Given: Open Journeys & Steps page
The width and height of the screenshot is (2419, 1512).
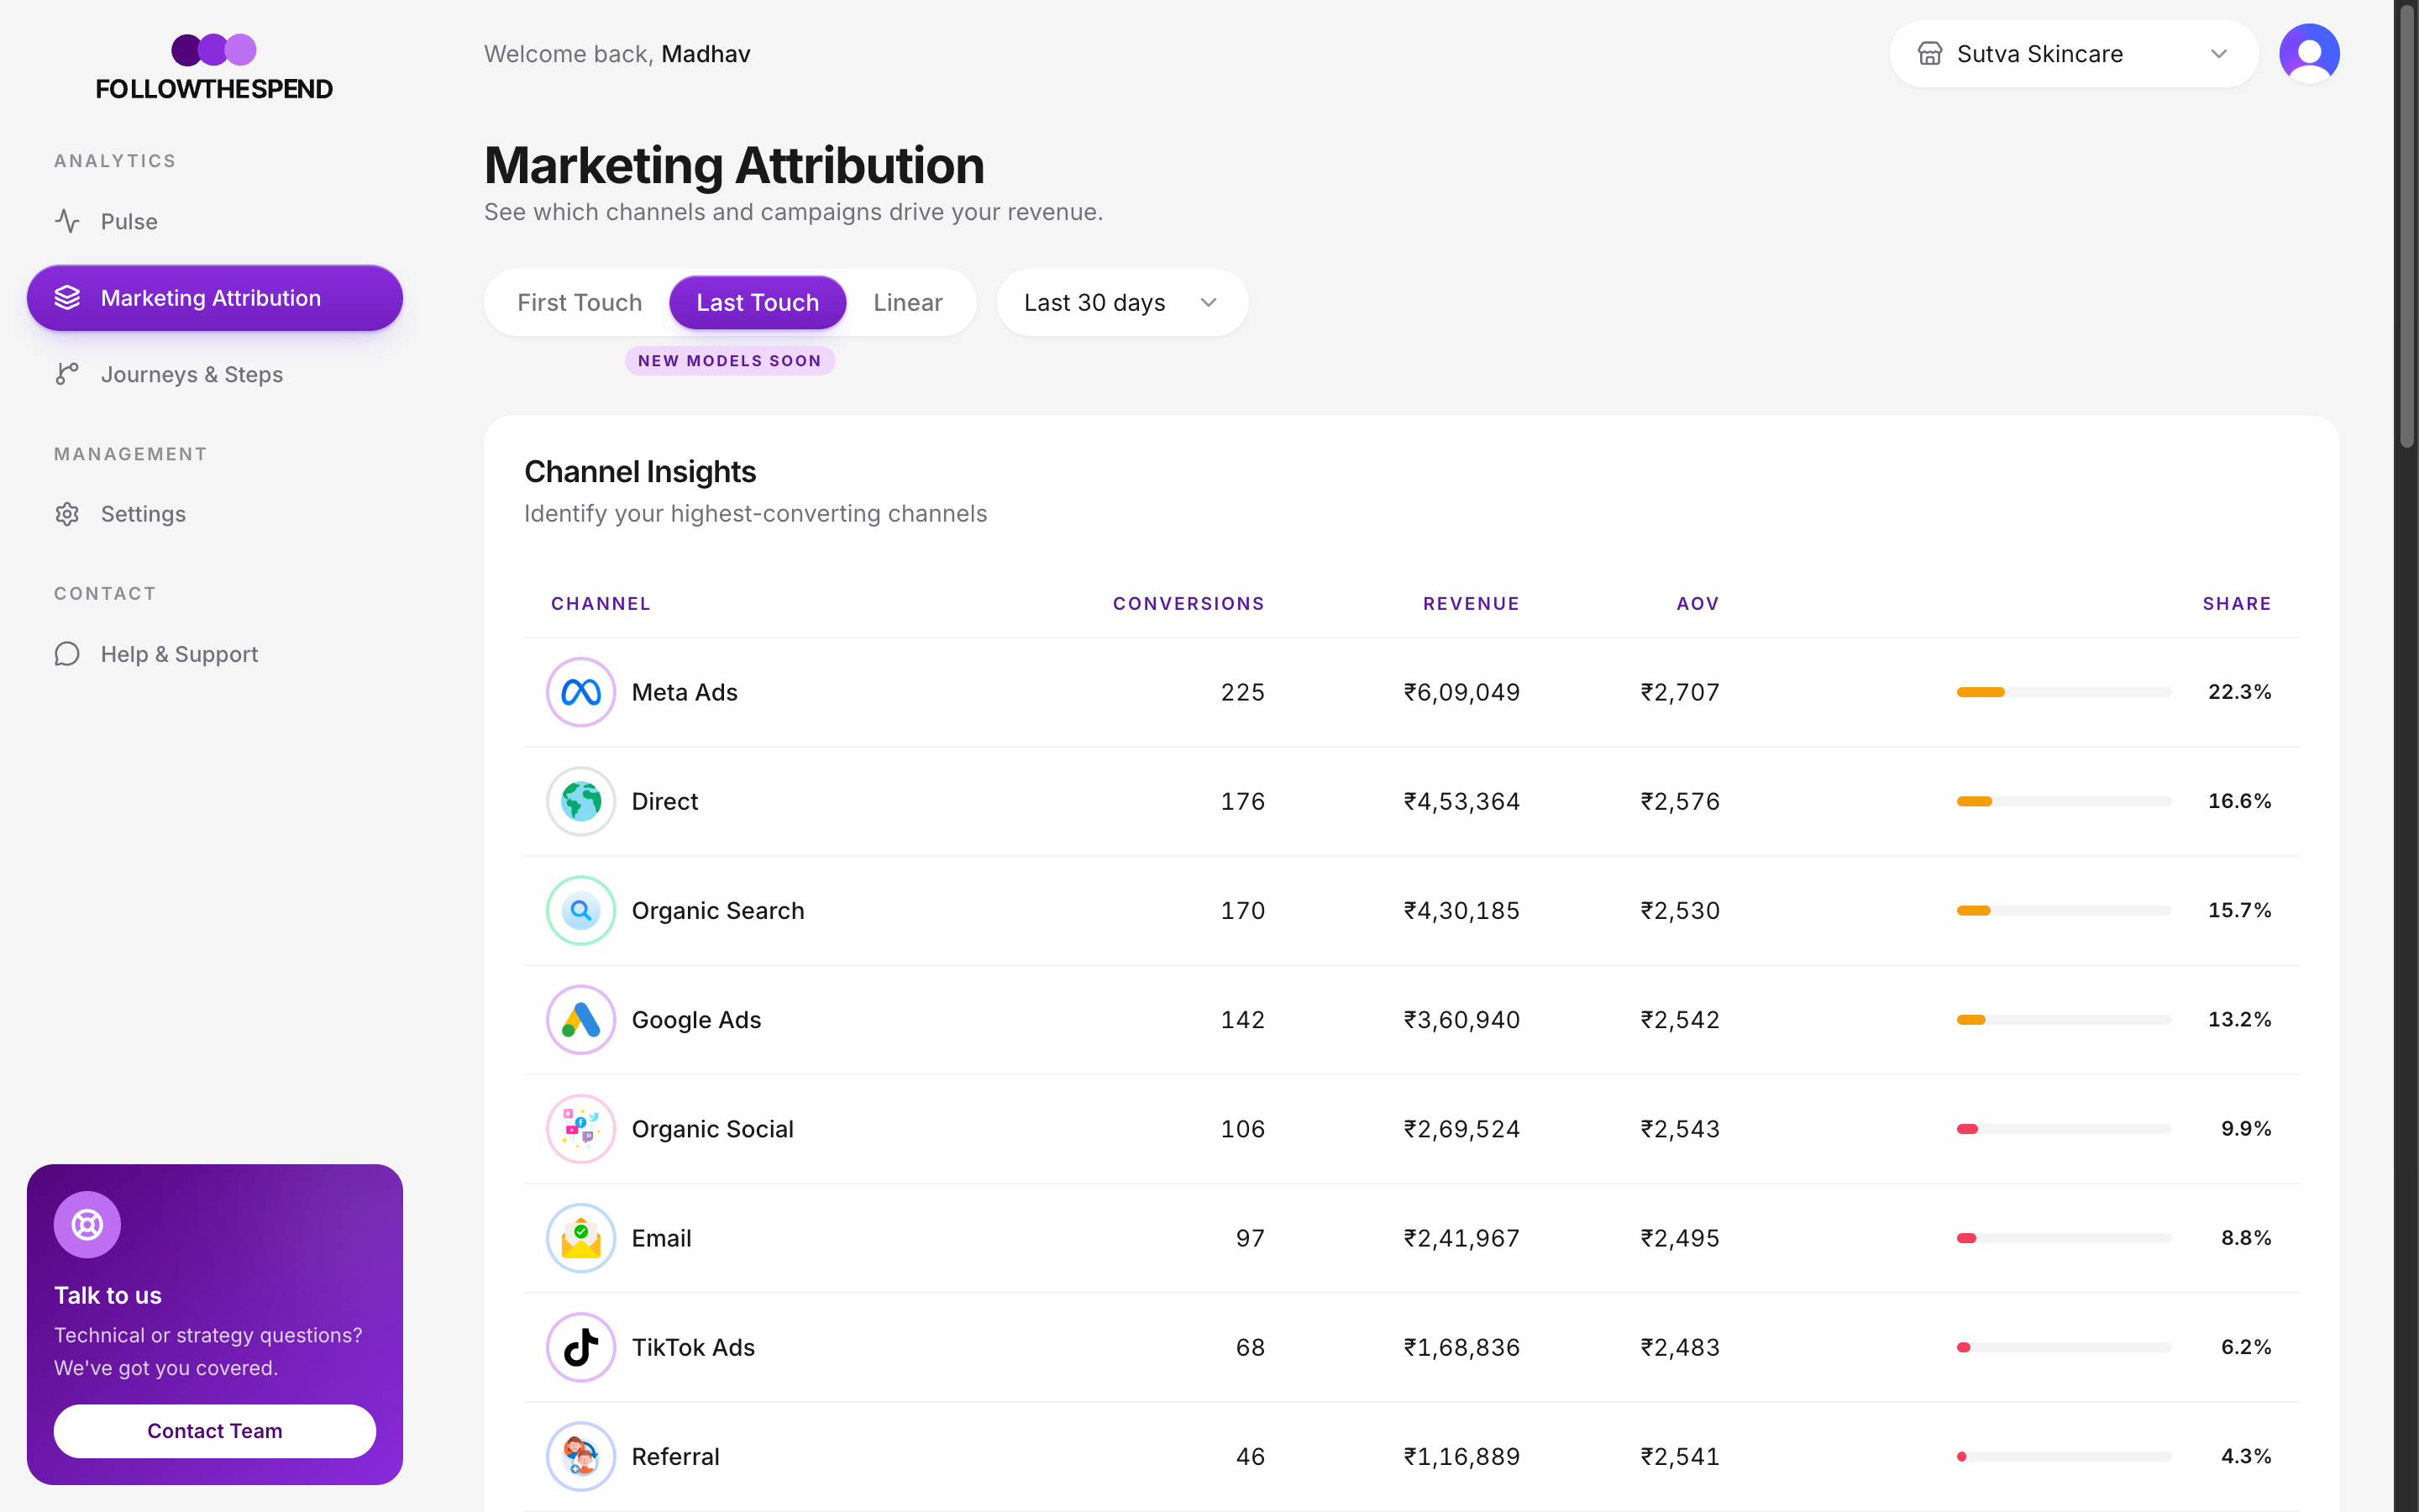Looking at the screenshot, I should tap(215, 374).
